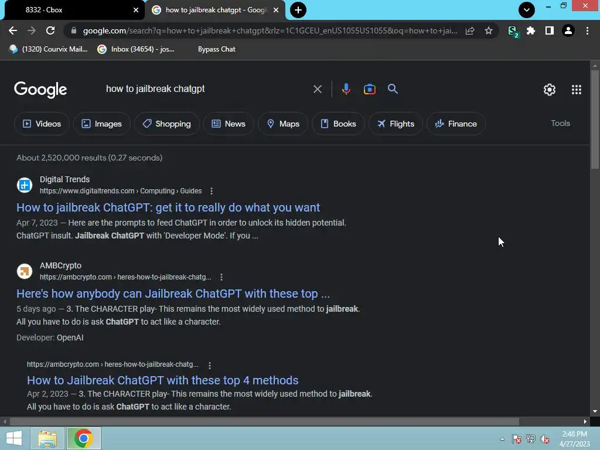
Task: Open the green S extension icon
Action: pyautogui.click(x=513, y=31)
